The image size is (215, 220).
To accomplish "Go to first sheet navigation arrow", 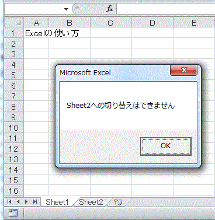I will coord(9,202).
